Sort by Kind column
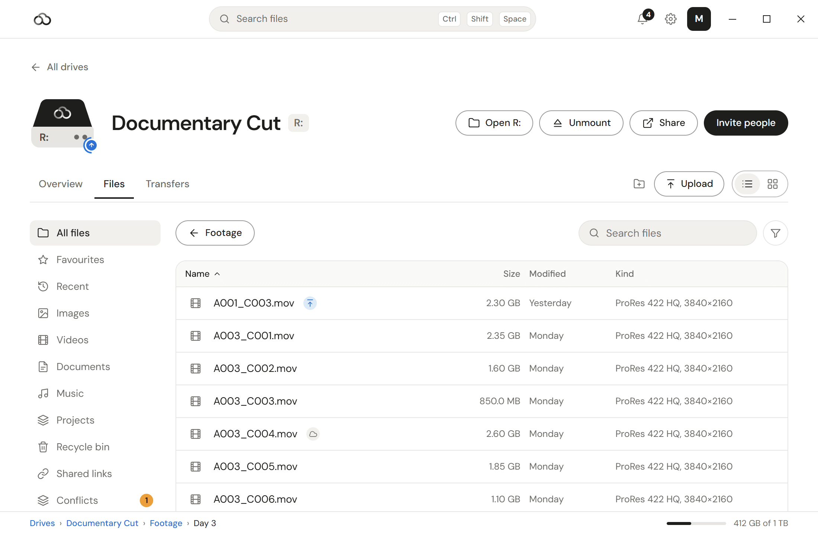 tap(624, 274)
